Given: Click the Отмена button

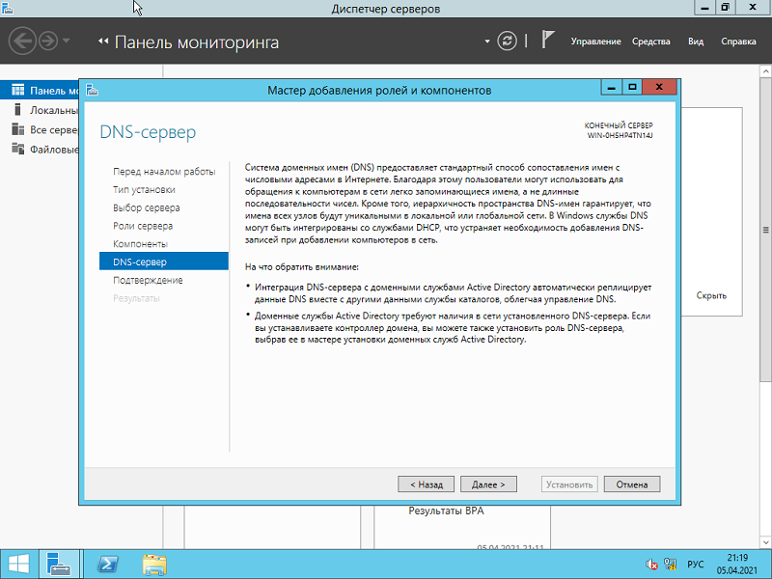Looking at the screenshot, I should coord(632,484).
